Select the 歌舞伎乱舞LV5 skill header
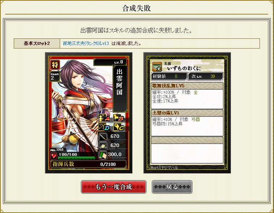Screen dimensions: 274x213 [x=187, y=86]
